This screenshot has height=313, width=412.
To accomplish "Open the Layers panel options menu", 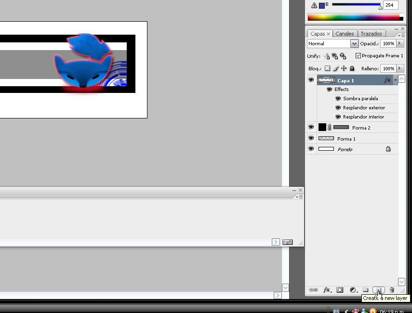I will tap(401, 35).
